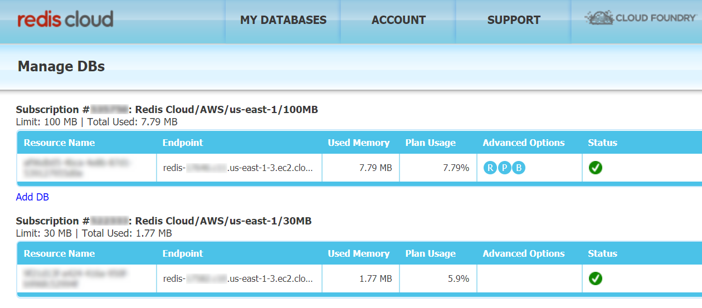Click Advanced Options header in 30MB table

[524, 253]
